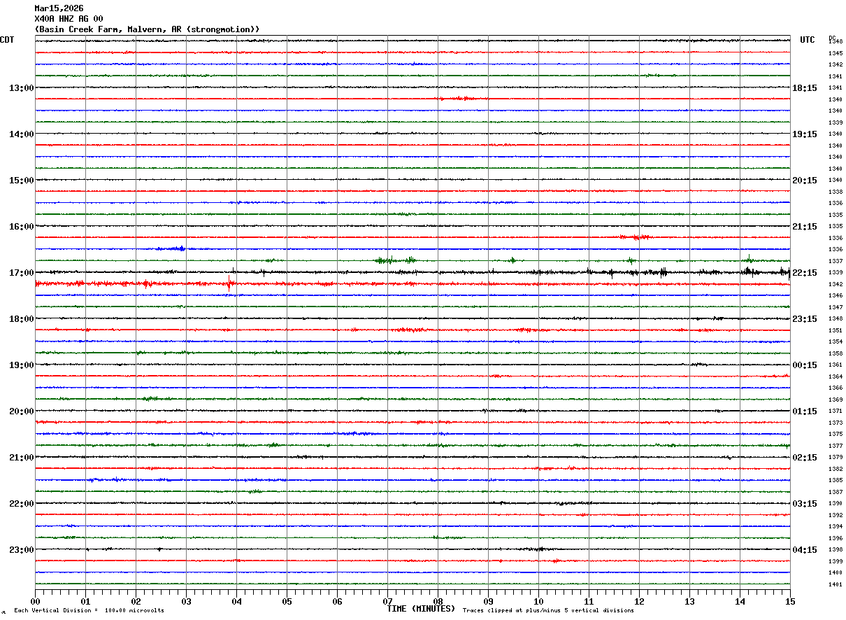Click the 22:15 UTC time label
Screen dimensions: 846x620
point(805,273)
